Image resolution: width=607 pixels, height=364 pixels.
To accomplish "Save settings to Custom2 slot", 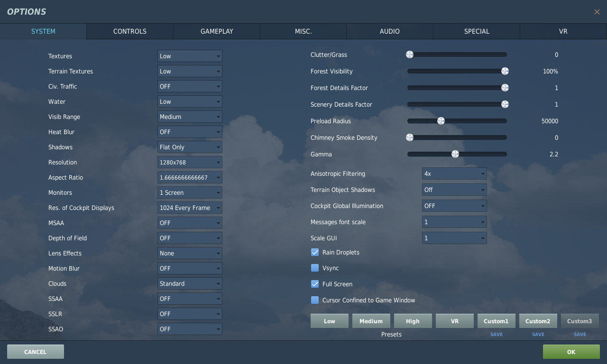I will coord(538,335).
